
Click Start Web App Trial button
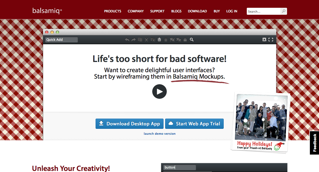194,124
